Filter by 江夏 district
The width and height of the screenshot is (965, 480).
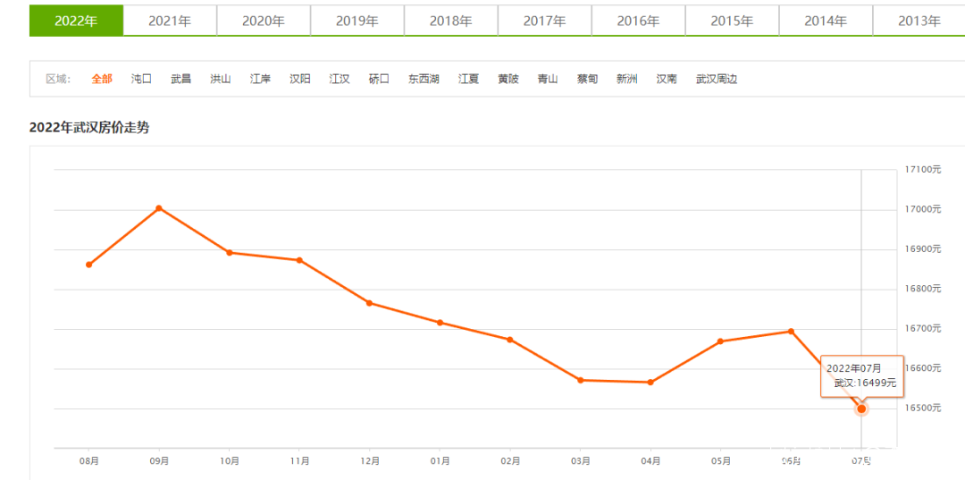pos(468,79)
